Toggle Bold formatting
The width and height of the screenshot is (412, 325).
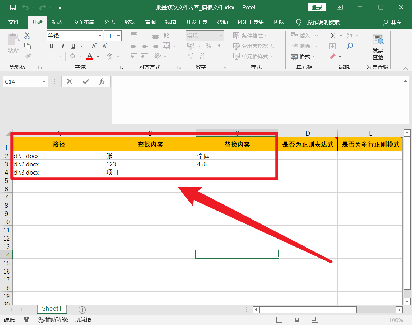click(x=52, y=46)
